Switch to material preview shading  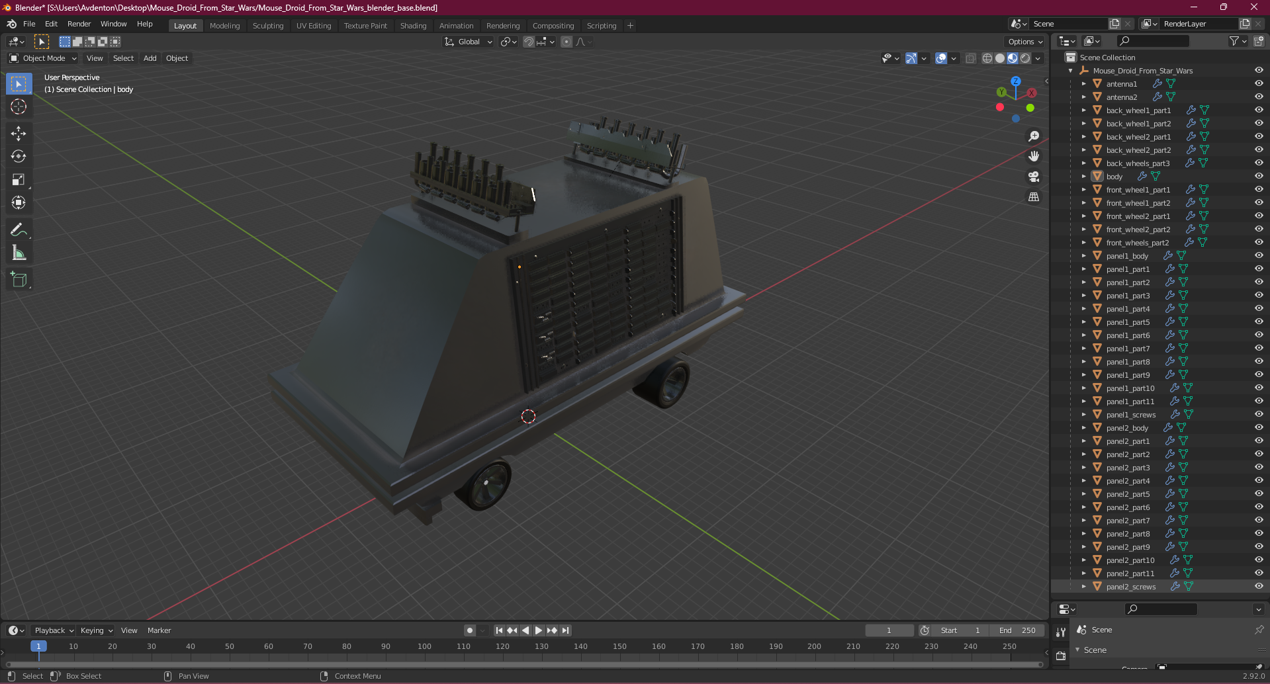tap(1013, 58)
